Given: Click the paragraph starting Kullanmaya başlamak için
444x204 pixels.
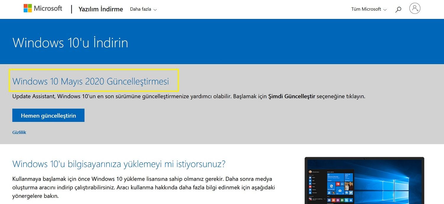Looking at the screenshot, I should [144, 187].
